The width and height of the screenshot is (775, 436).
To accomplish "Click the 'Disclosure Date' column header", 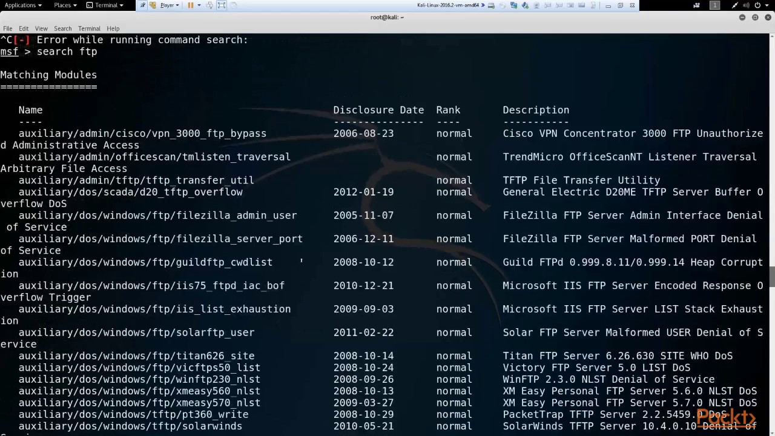I will click(x=378, y=110).
